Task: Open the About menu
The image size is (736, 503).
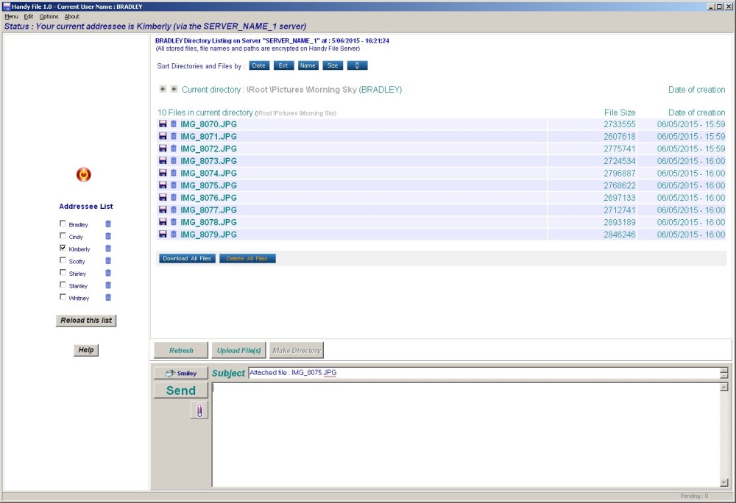Action: (72, 16)
